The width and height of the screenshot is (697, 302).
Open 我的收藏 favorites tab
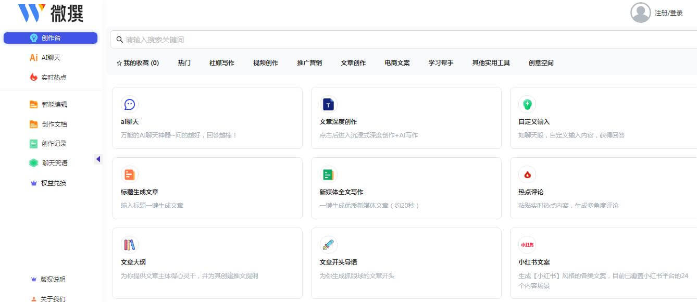point(138,63)
